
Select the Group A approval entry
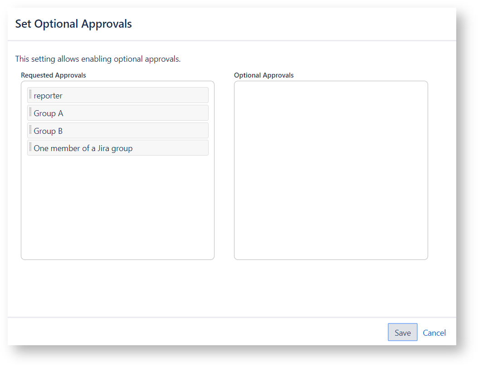click(x=118, y=113)
